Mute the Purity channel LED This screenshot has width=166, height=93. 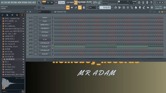click(28, 21)
